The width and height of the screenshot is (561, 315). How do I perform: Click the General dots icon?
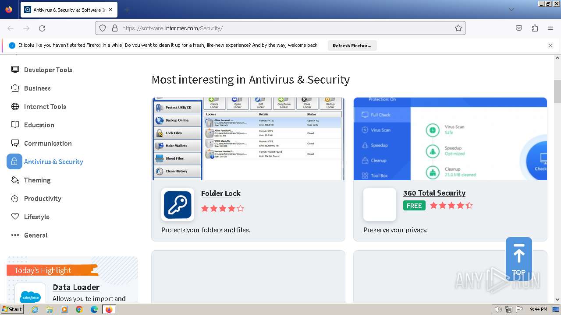coord(15,235)
